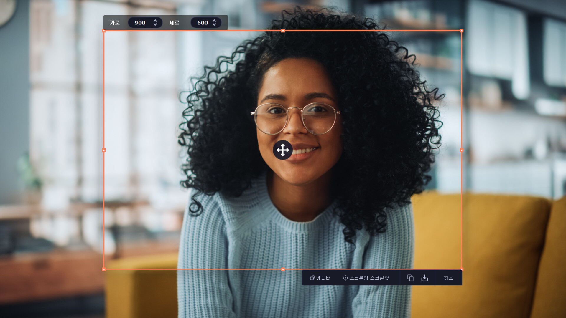Click the 세로 height field showing 600
This screenshot has height=318, width=566.
pyautogui.click(x=203, y=23)
